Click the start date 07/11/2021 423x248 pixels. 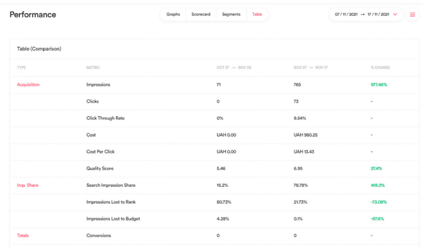[x=346, y=15]
